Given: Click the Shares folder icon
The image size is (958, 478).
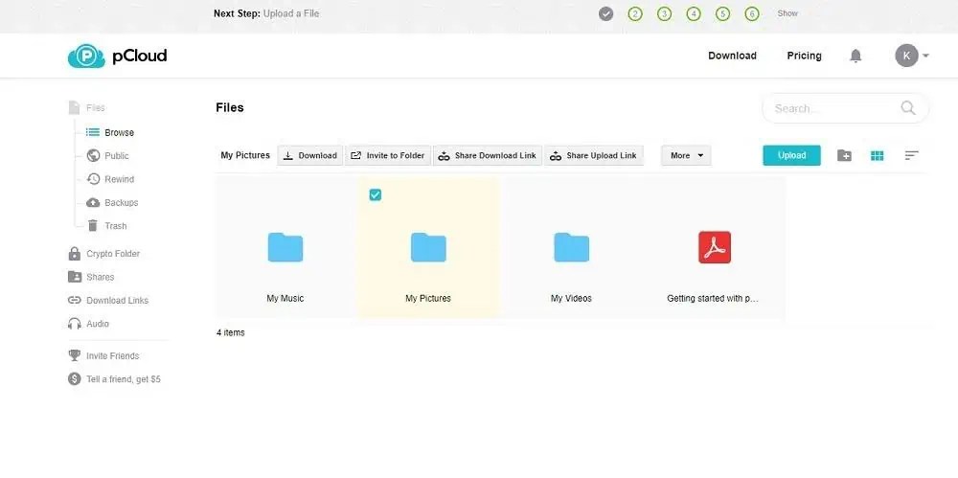Looking at the screenshot, I should tap(75, 277).
